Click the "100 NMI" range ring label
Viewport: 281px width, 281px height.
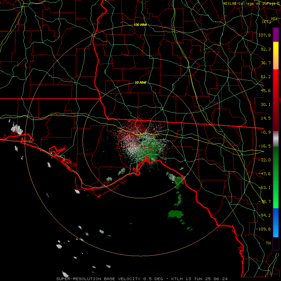click(x=140, y=25)
